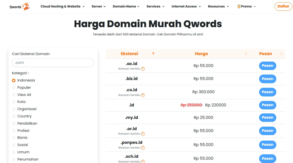
Task: Click the question tooltip under .or.id
Action: [x=143, y=134]
